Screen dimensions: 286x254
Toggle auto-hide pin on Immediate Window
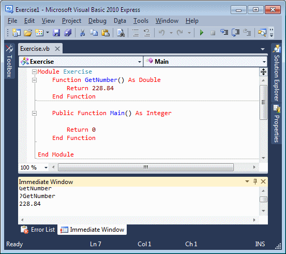pos(255,181)
